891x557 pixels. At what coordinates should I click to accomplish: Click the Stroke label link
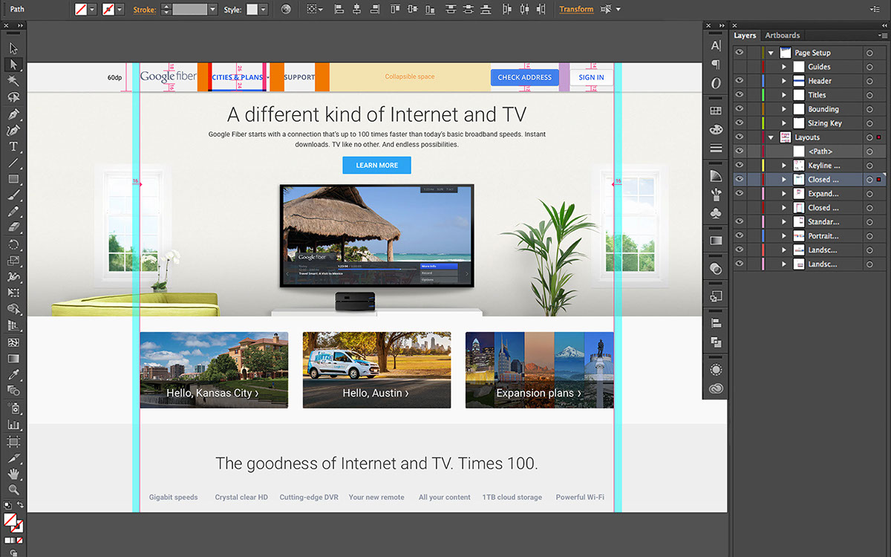coord(144,10)
